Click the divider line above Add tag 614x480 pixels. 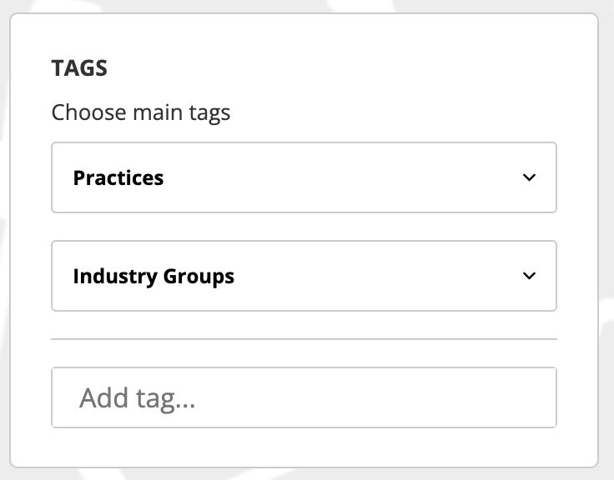(x=304, y=339)
